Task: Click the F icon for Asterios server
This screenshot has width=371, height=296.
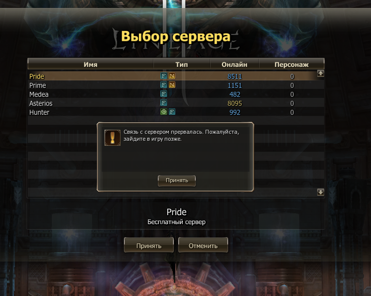Action: [x=163, y=103]
